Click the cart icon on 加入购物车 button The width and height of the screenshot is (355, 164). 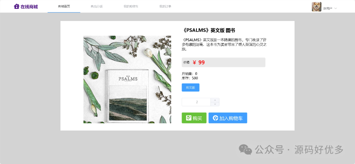216,118
